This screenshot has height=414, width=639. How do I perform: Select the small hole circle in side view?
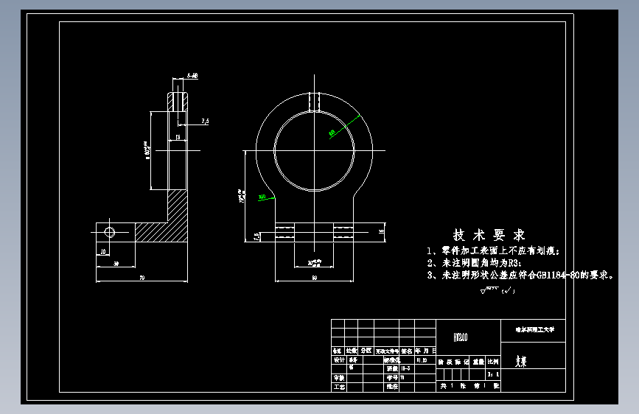pos(110,232)
